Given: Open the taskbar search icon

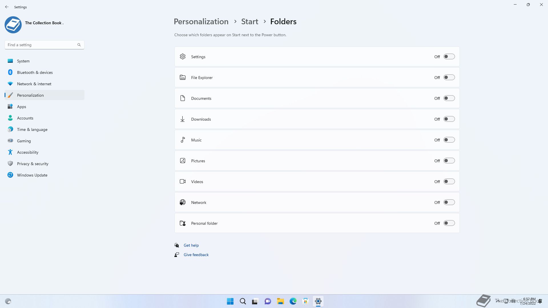Looking at the screenshot, I should (x=243, y=301).
